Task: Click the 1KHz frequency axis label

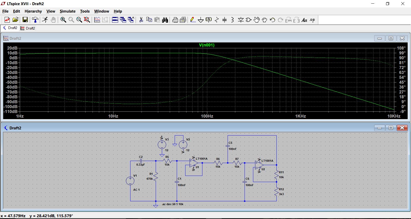Action: tap(301, 116)
